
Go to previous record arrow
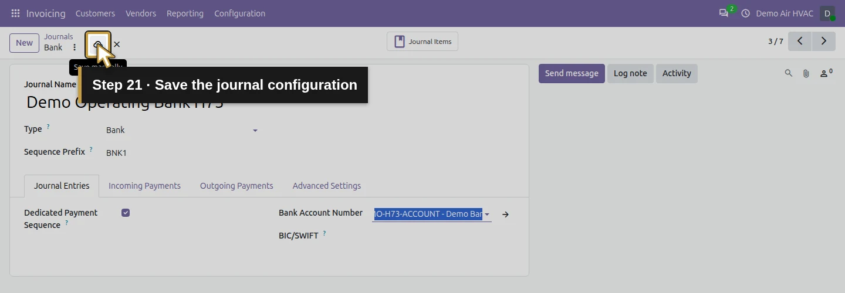800,41
